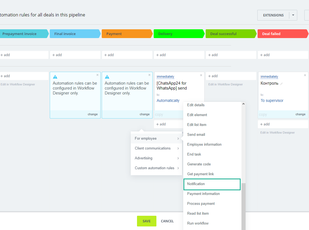The image size is (309, 230).
Task: Click the green SAVE button
Action: (147, 221)
